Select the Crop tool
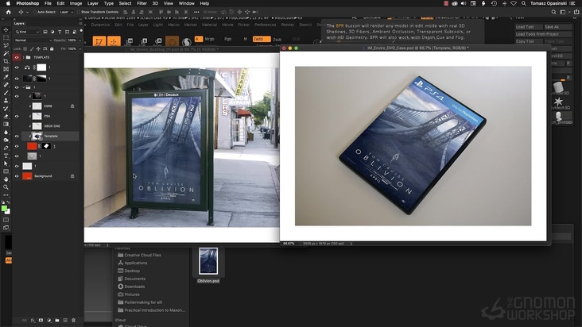This screenshot has height=327, width=582. pyautogui.click(x=6, y=61)
